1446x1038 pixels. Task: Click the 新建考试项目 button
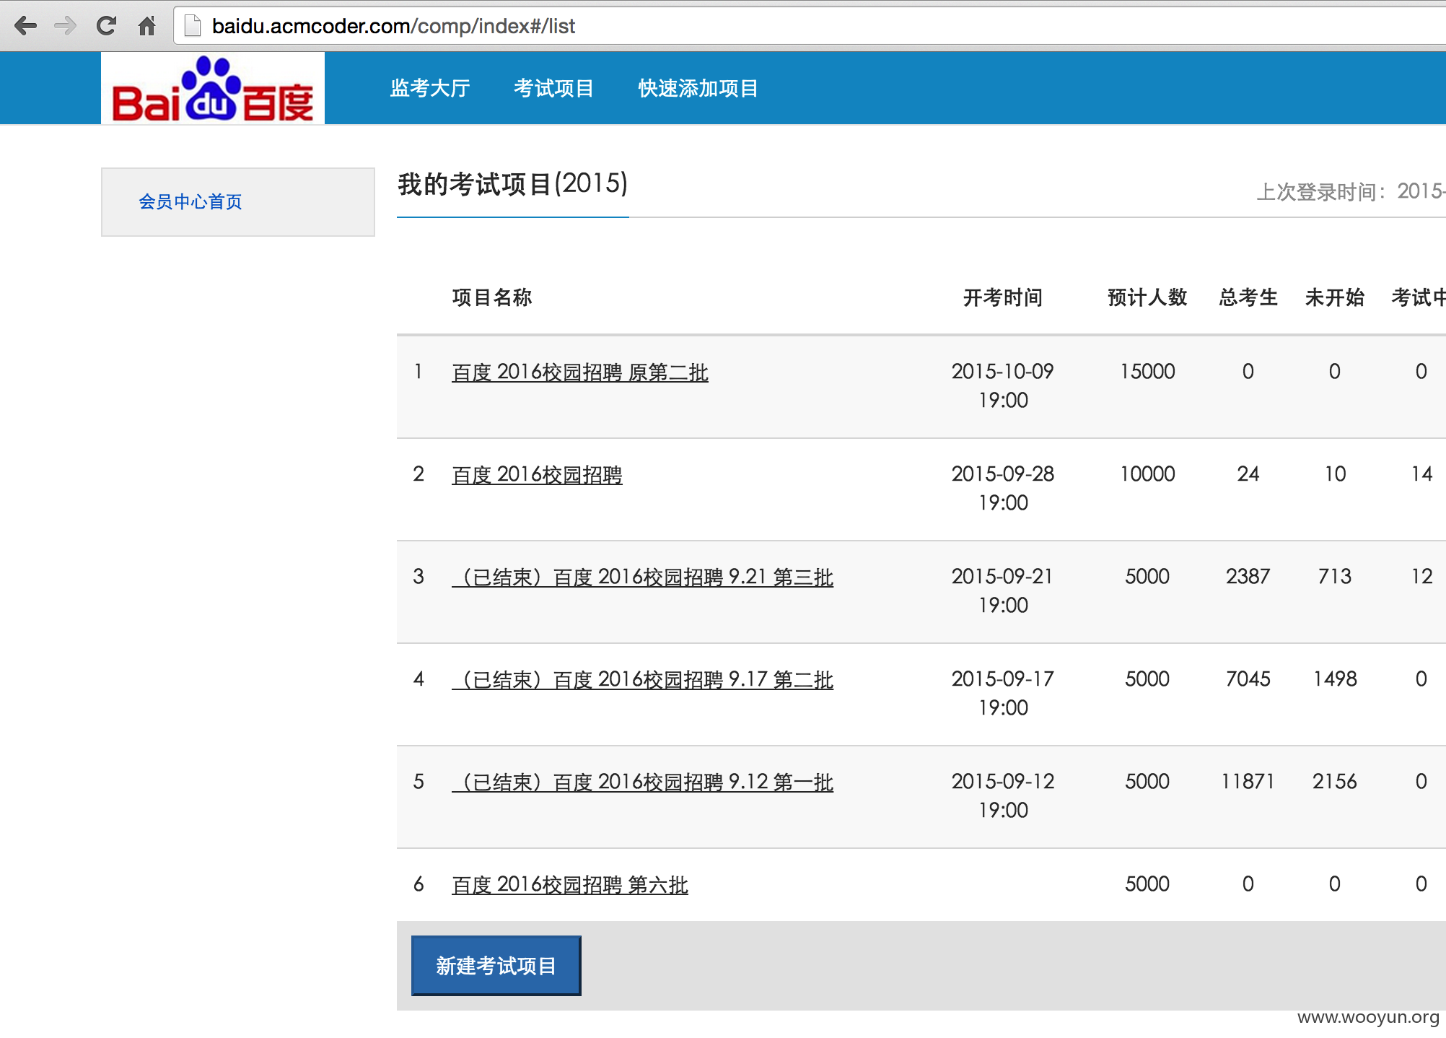click(496, 966)
